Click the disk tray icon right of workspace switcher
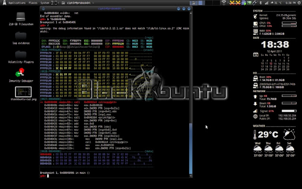302x189 pixels. pos(224,2)
